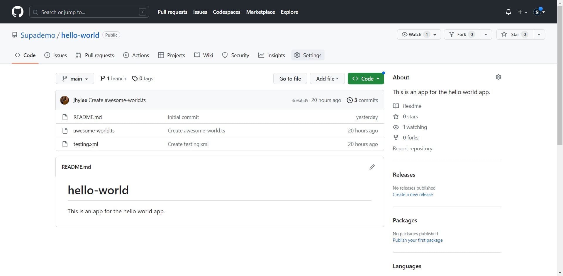Select the README.md file icon
The image size is (563, 276).
click(65, 117)
